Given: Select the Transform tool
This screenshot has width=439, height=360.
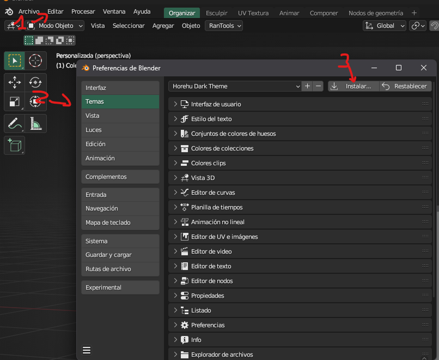Looking at the screenshot, I should (35, 101).
